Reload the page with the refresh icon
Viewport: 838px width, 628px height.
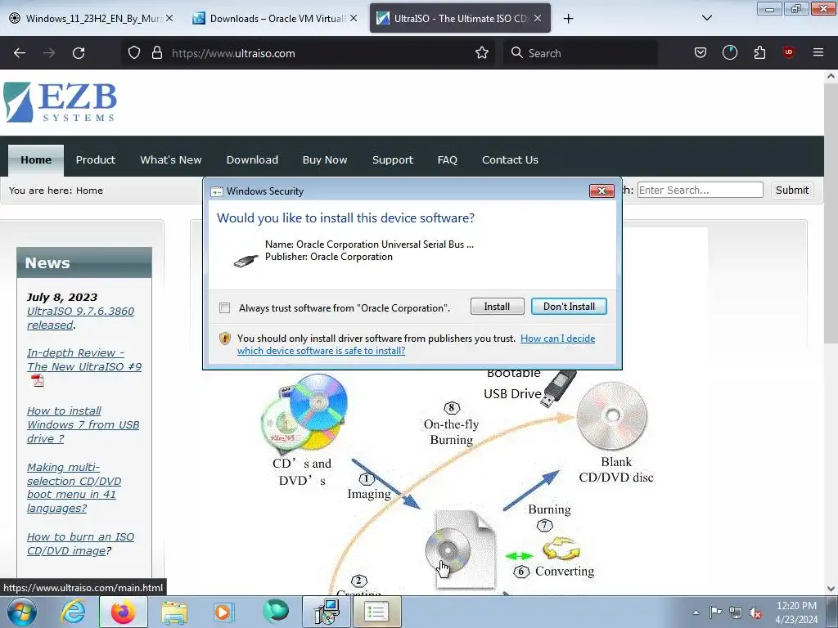click(x=79, y=53)
